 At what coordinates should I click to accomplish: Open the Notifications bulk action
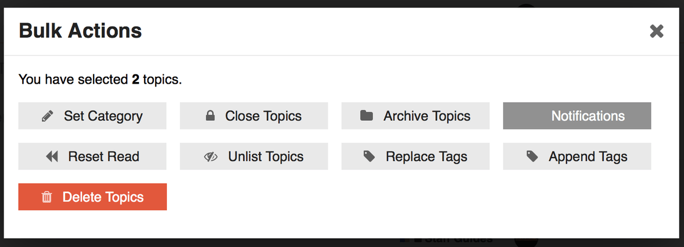tap(577, 116)
